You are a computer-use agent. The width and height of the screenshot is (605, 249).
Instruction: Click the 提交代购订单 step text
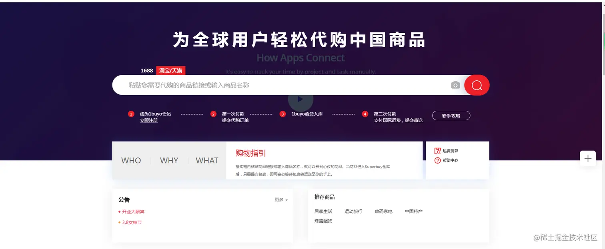[x=235, y=120]
